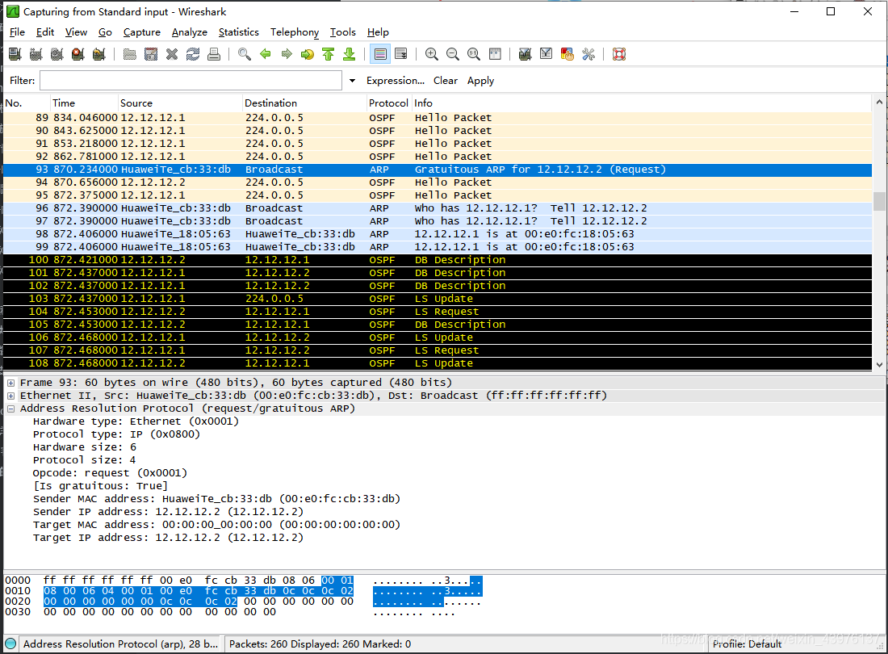Open the capture options toolbar icon
The width and height of the screenshot is (888, 654).
tap(36, 54)
